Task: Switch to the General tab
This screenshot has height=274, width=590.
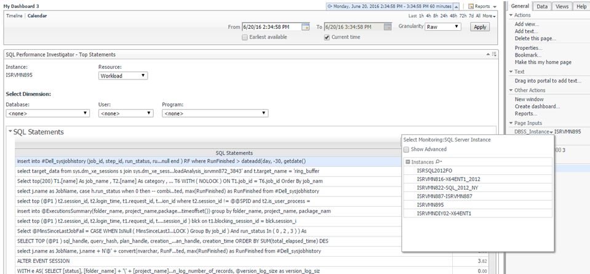Action: 520,6
